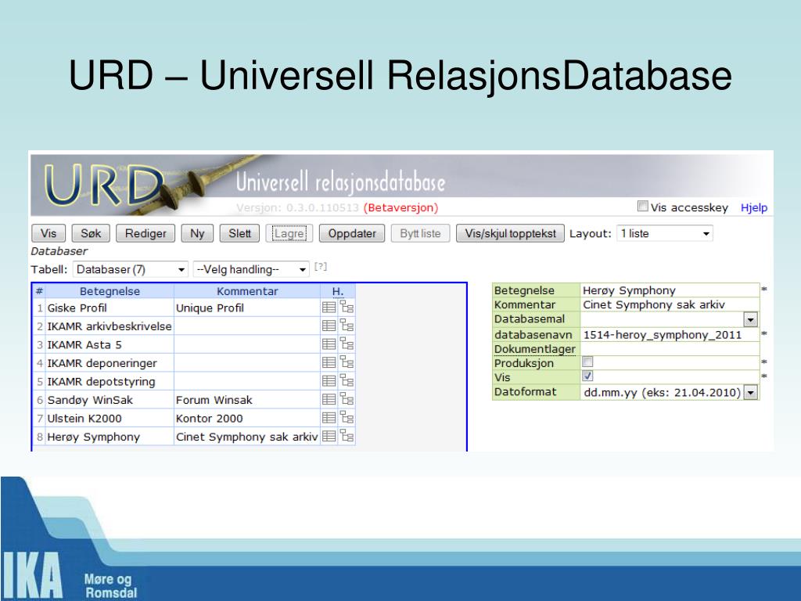Click the H. column header
This screenshot has width=801, height=601.
coord(338,291)
